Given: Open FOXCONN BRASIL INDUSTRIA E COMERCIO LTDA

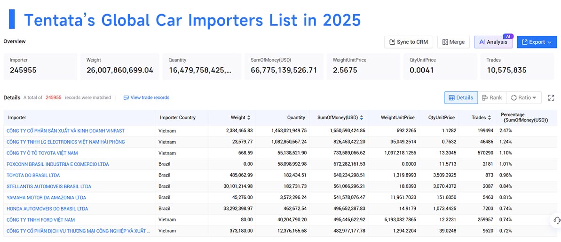Looking at the screenshot, I should point(57,164).
